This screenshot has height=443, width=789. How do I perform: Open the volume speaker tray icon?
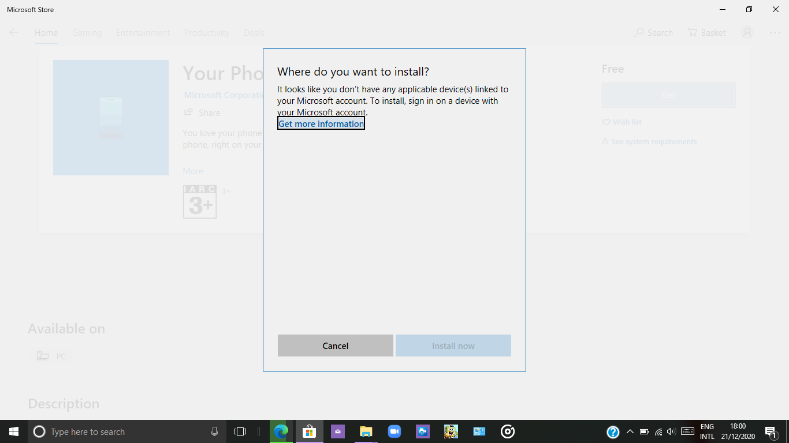click(x=671, y=431)
